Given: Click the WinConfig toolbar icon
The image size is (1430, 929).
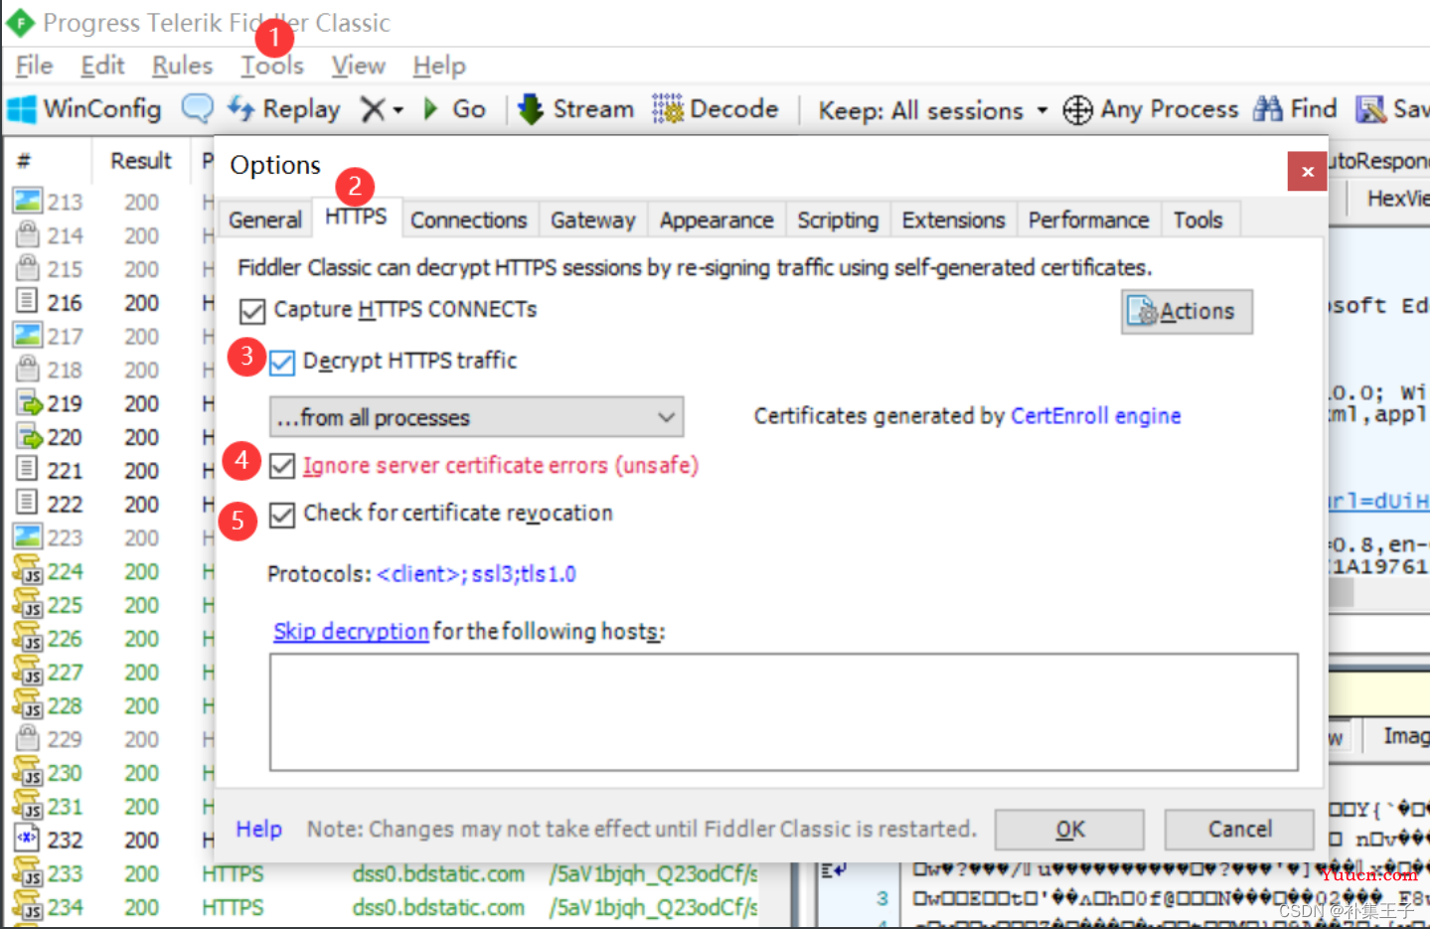Looking at the screenshot, I should (x=21, y=109).
